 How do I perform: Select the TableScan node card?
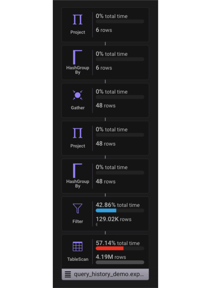[x=105, y=251]
